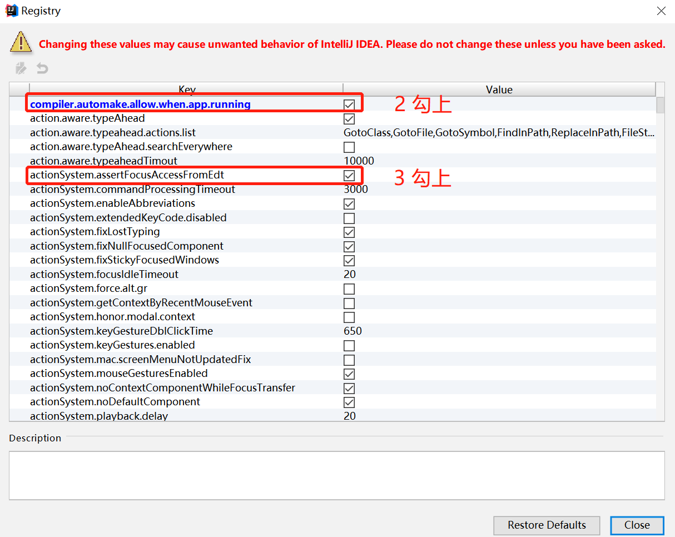675x537 pixels.
Task: Click the Restore Defaults button
Action: (547, 525)
